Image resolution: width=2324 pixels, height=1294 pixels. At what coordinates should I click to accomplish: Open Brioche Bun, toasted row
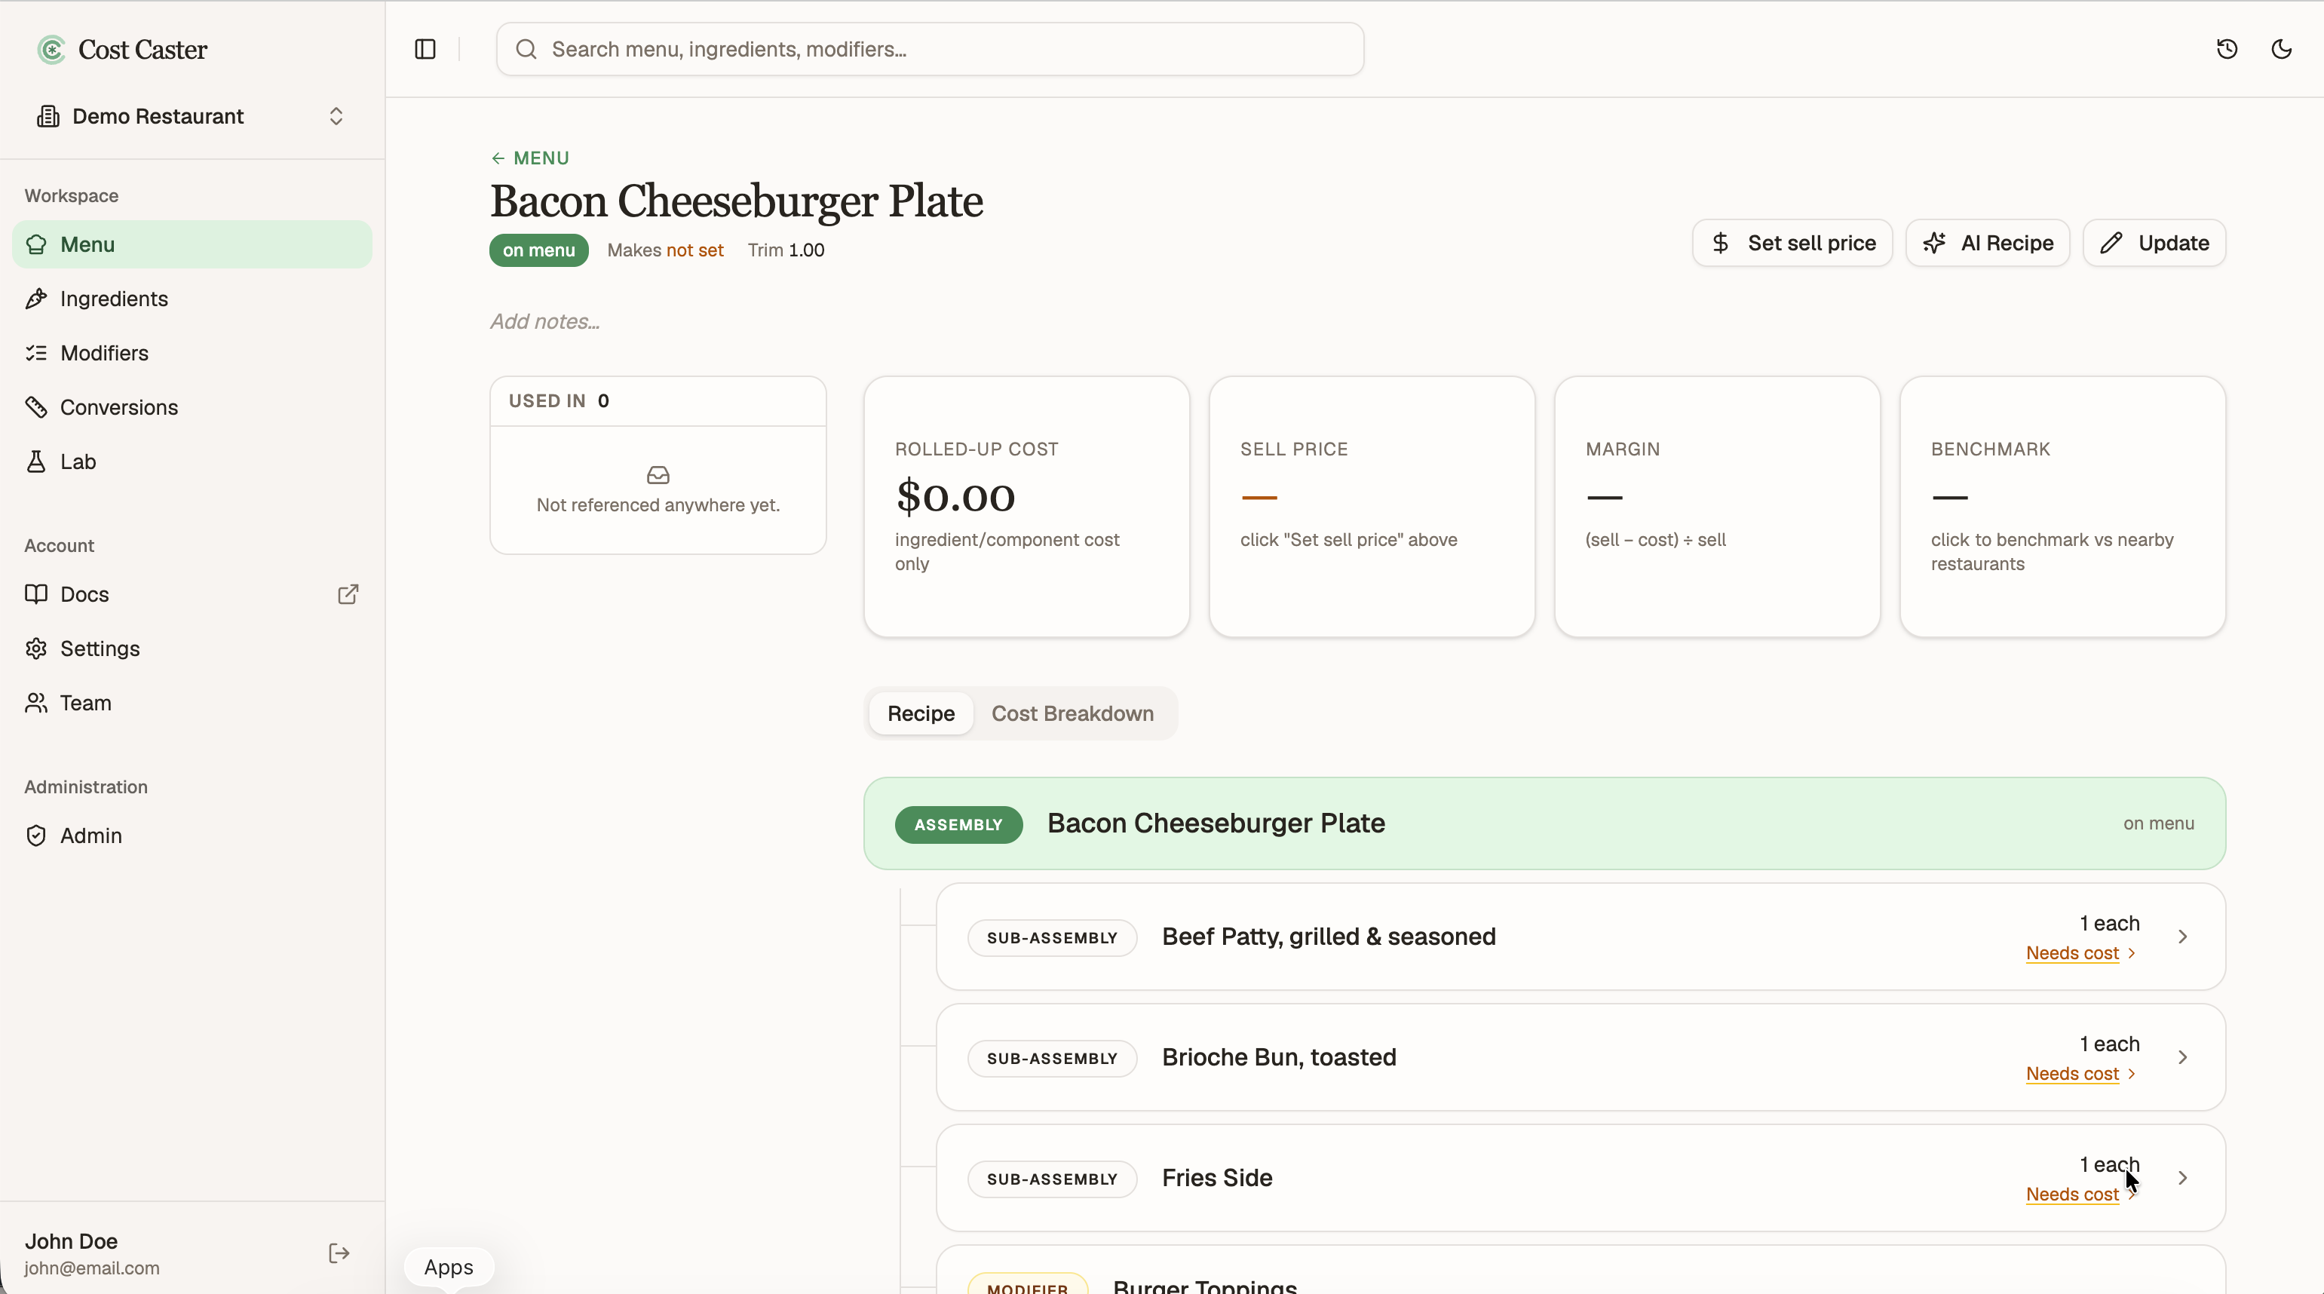(x=1580, y=1057)
